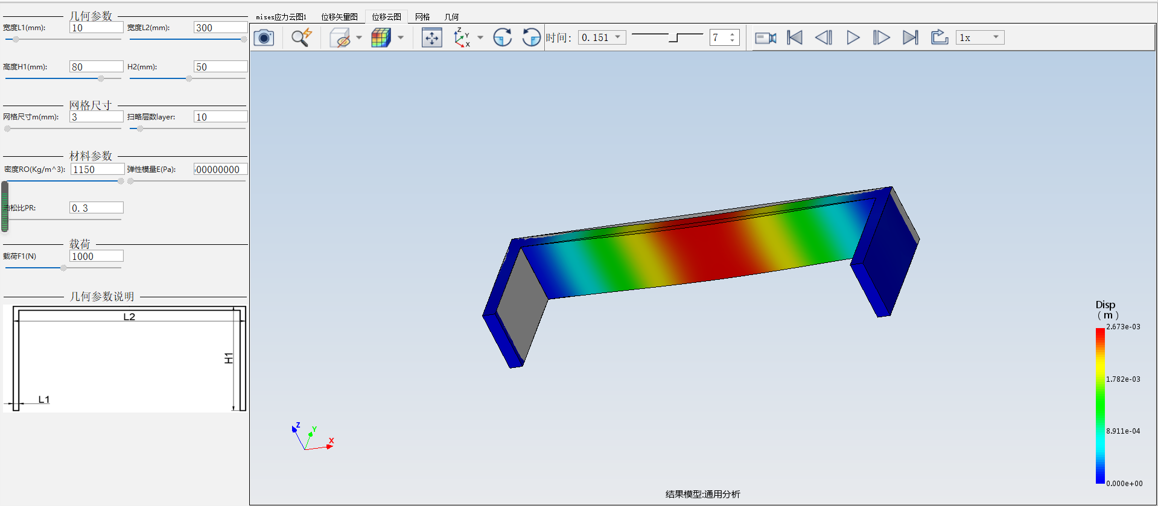Click the H2 input field showing 50
Image resolution: width=1158 pixels, height=506 pixels.
(220, 67)
